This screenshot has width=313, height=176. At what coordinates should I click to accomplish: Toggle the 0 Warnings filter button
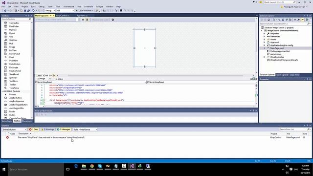[47, 130]
